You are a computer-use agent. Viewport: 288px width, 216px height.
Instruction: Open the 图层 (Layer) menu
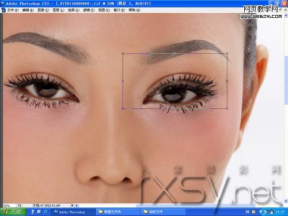pos(58,10)
